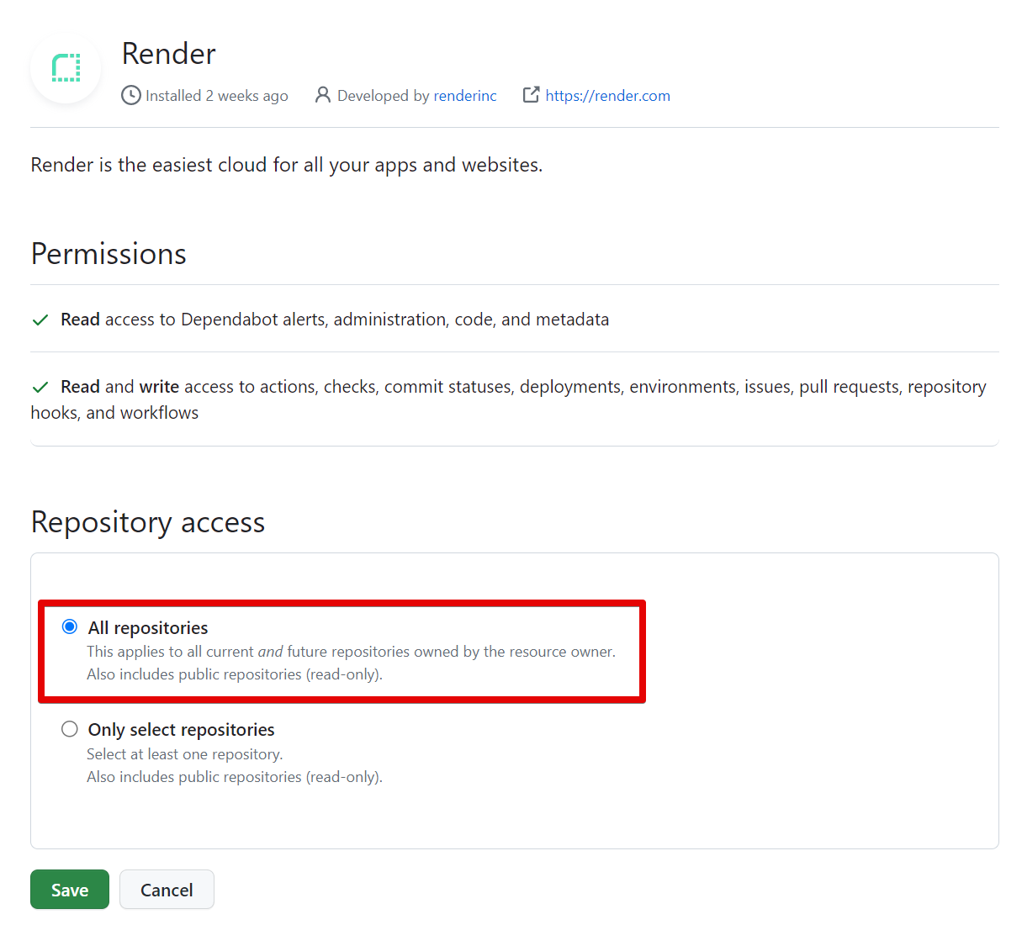Click the checkmark beside Read access permission
Image resolution: width=1022 pixels, height=946 pixels.
tap(40, 320)
